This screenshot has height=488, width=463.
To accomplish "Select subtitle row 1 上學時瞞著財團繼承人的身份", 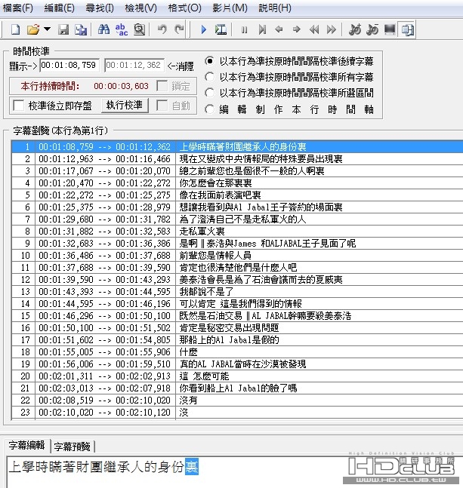I will pos(237,146).
